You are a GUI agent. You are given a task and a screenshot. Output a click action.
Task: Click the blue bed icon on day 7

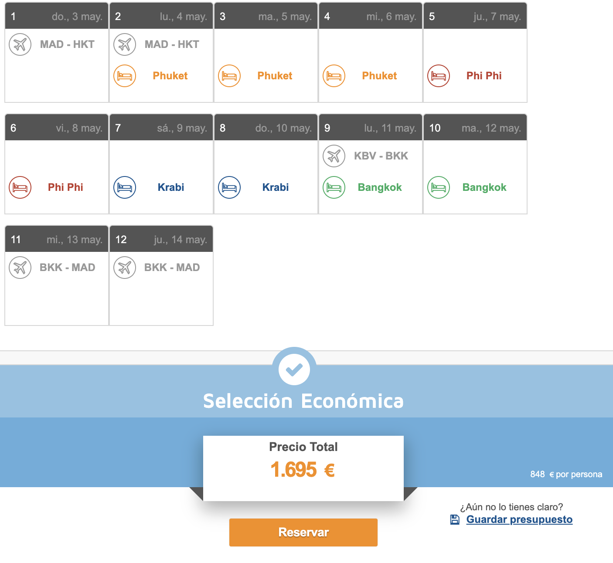(125, 187)
